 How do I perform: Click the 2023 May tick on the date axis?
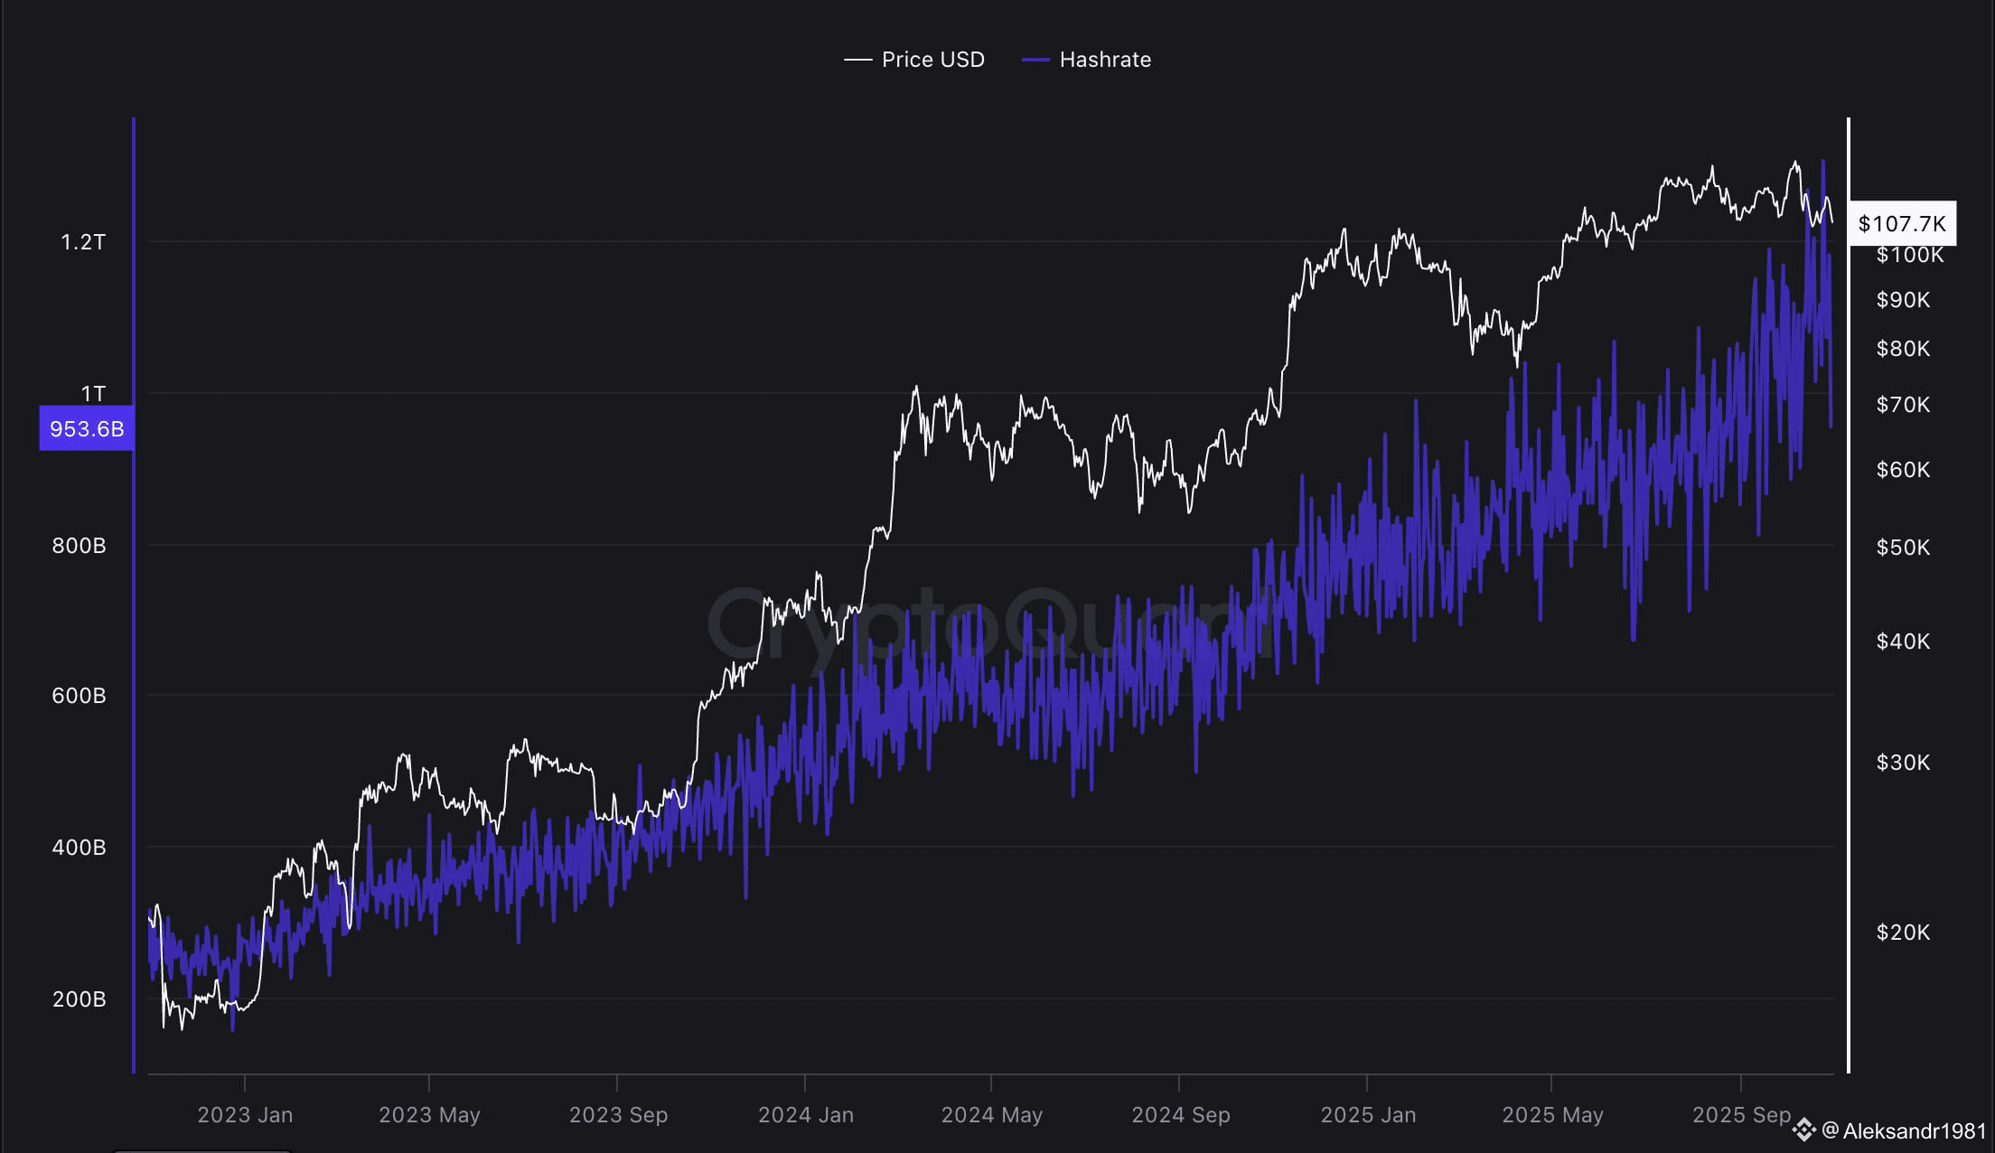pos(431,1115)
